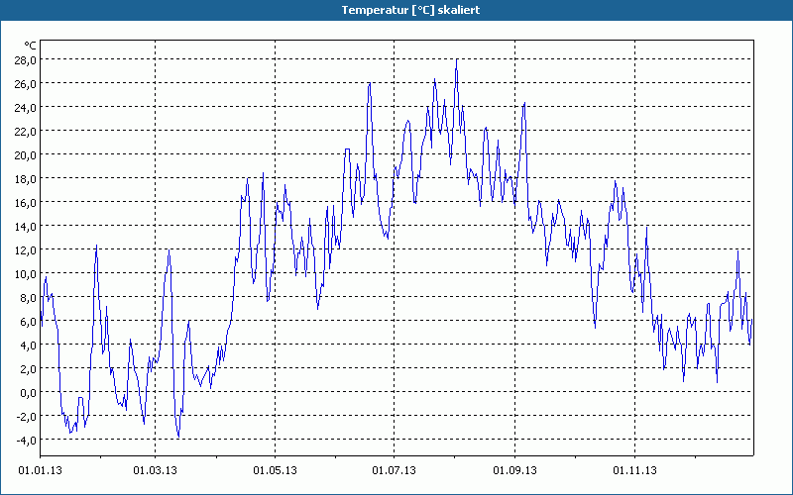
Task: Click the 01.01.13 date label
Action: [40, 471]
